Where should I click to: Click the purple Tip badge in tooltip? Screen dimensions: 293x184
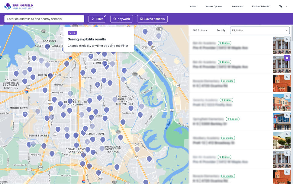click(x=72, y=33)
